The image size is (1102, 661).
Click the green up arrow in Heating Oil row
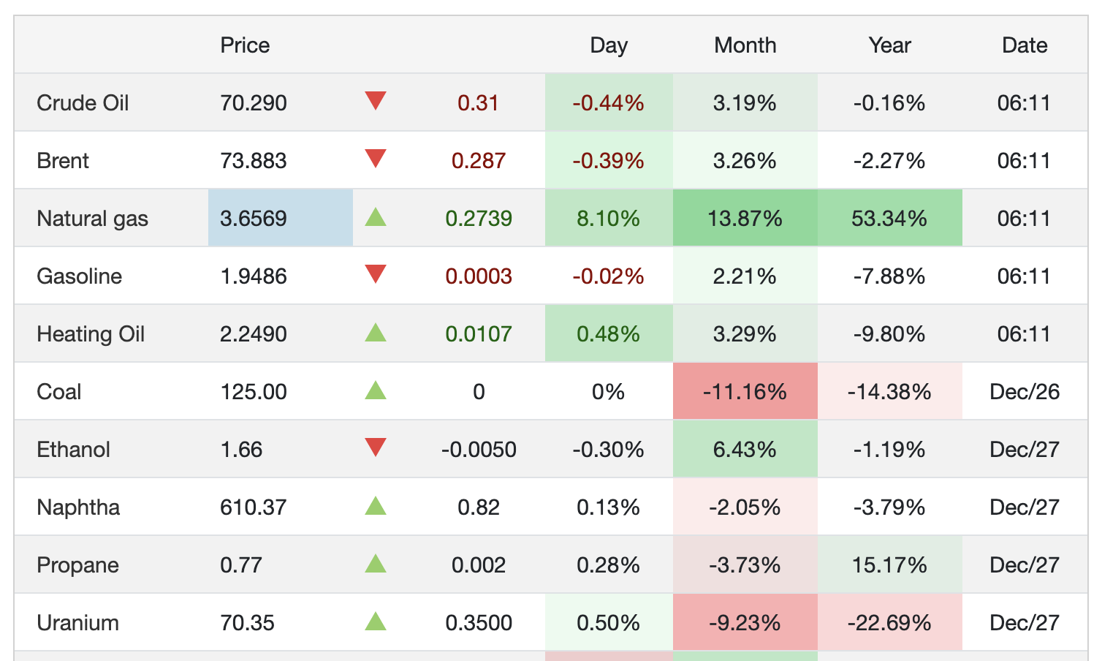pos(376,332)
